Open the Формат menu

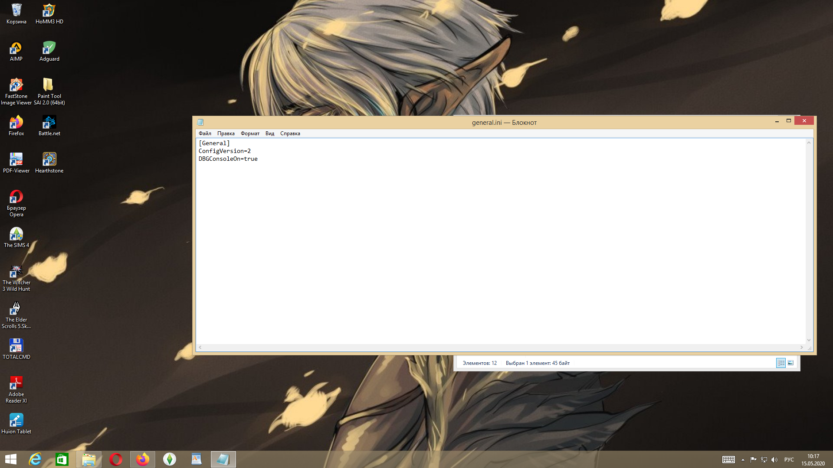point(250,133)
